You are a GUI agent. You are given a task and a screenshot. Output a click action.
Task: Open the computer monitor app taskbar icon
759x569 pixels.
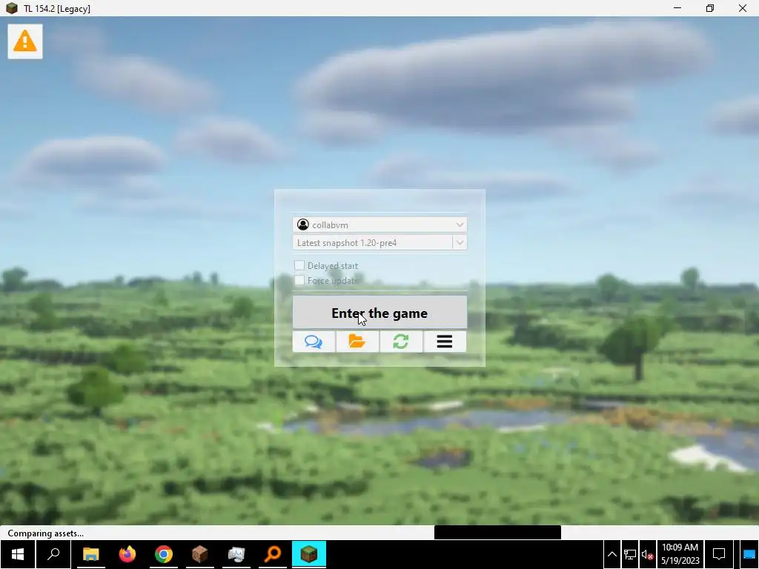(236, 554)
